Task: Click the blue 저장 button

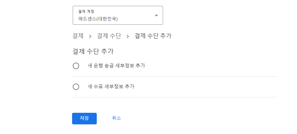Action: click(84, 118)
